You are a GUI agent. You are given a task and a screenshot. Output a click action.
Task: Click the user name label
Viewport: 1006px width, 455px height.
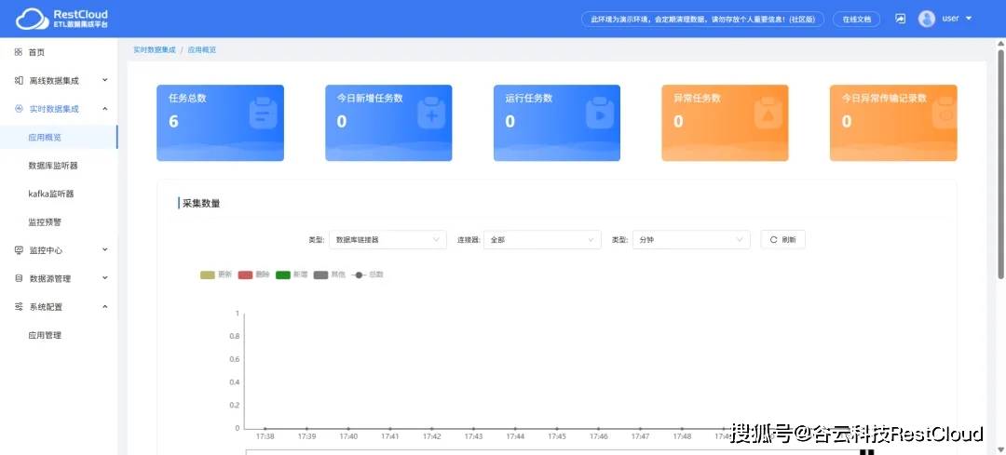coord(950,19)
